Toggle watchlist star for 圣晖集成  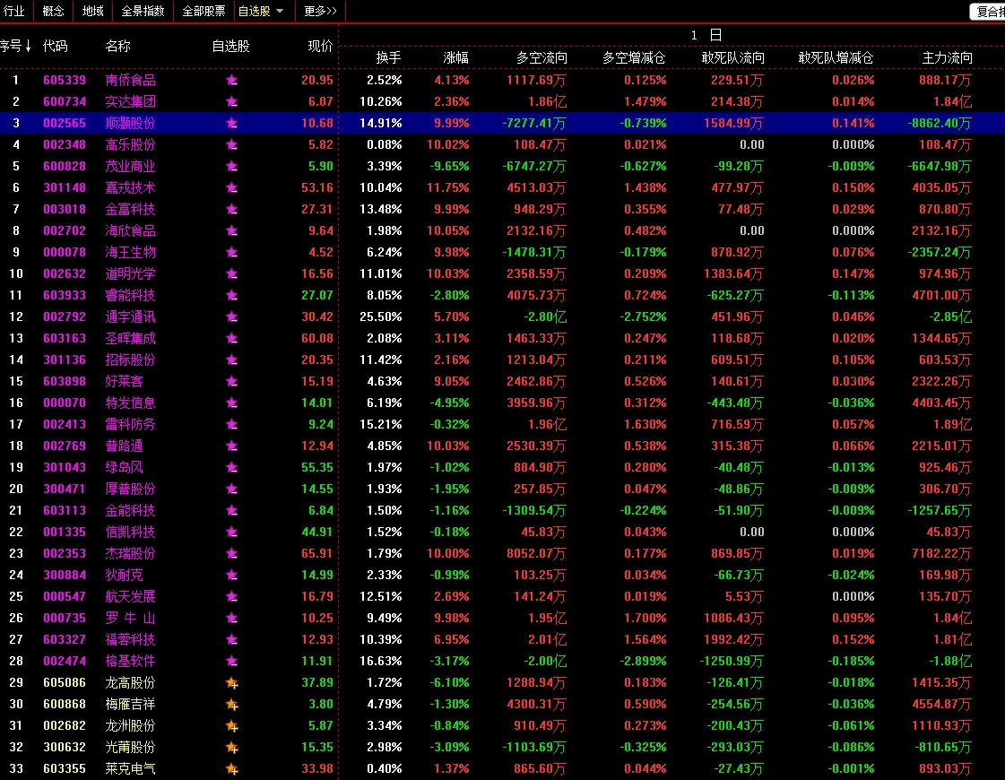point(231,338)
